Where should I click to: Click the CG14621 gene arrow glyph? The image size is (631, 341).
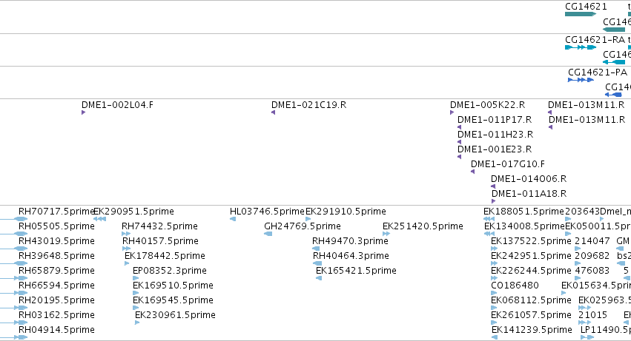point(581,14)
